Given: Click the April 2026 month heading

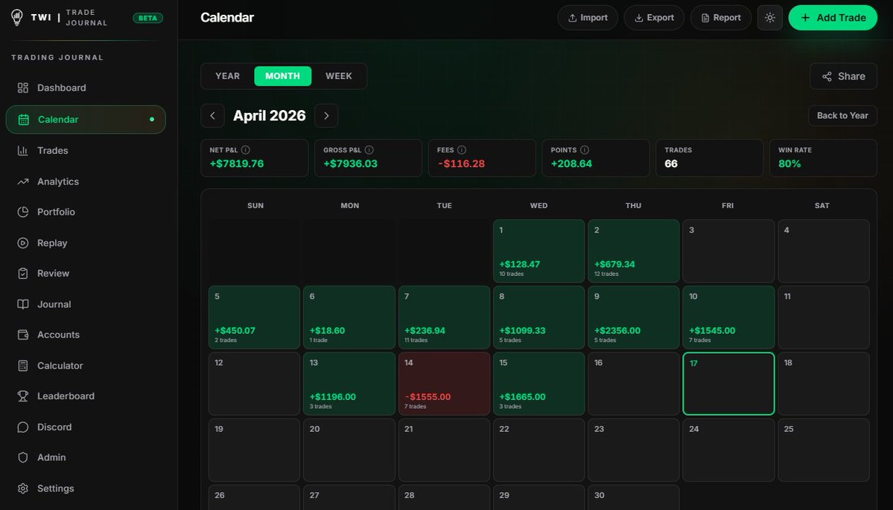Looking at the screenshot, I should (270, 115).
